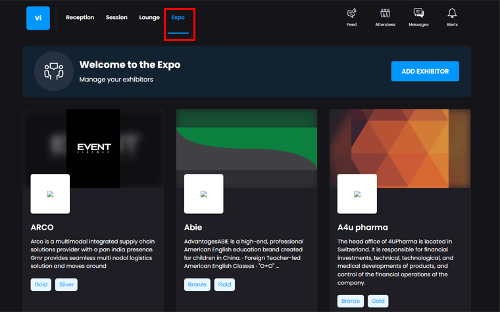Open the ARCO Event Cinemas banner image
This screenshot has height=312, width=500.
93,148
